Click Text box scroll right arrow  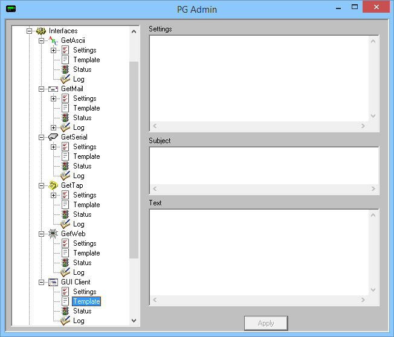363,300
